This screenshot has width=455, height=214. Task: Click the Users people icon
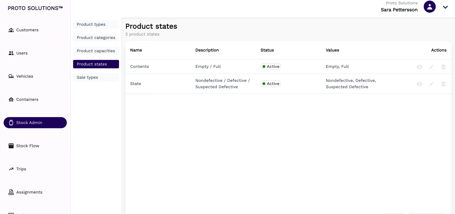coord(11,53)
